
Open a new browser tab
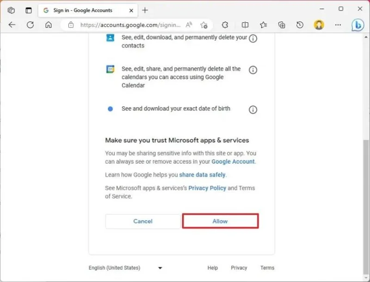145,10
